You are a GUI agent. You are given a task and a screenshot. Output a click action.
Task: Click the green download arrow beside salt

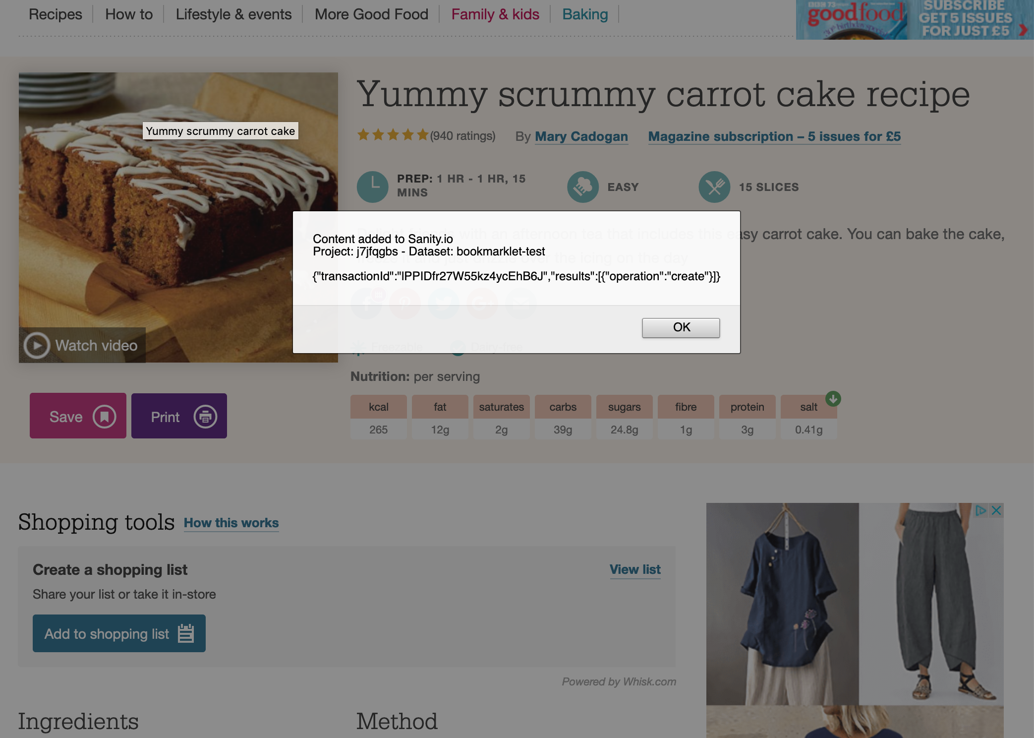833,399
